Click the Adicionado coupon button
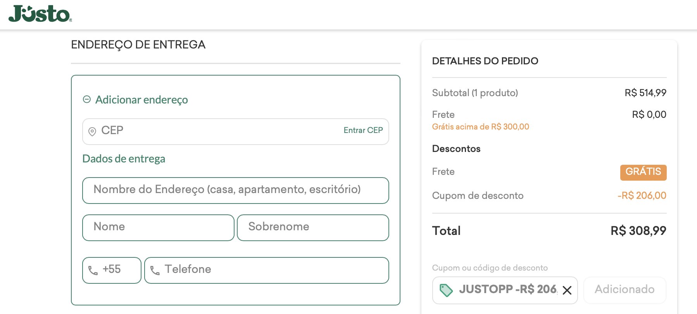697x314 pixels. [625, 290]
